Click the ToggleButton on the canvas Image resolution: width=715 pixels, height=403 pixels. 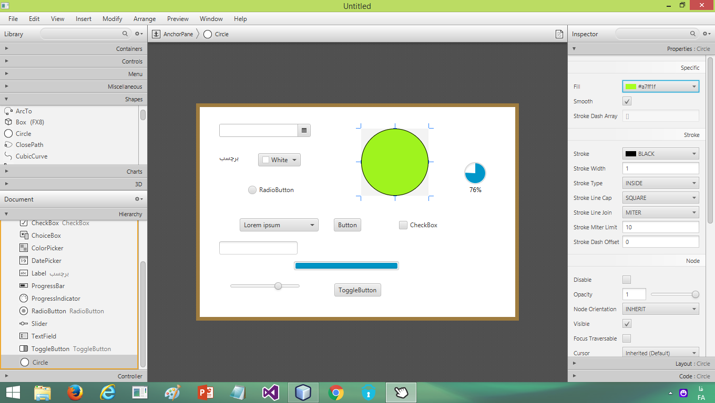pyautogui.click(x=357, y=290)
